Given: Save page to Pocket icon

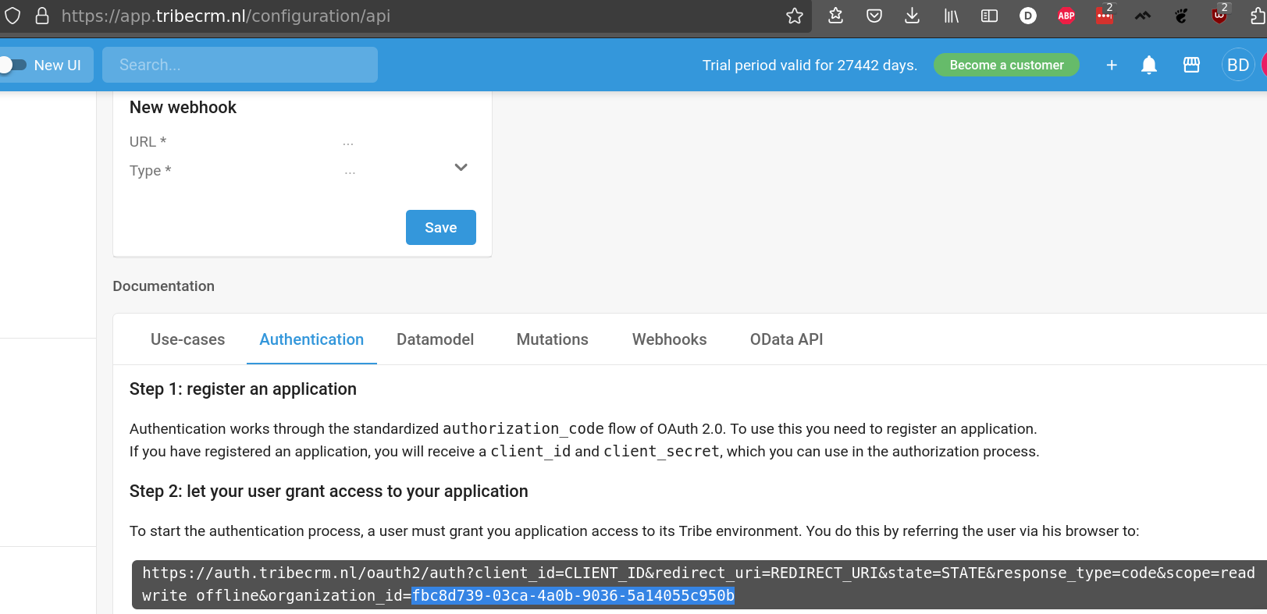Looking at the screenshot, I should click(874, 16).
